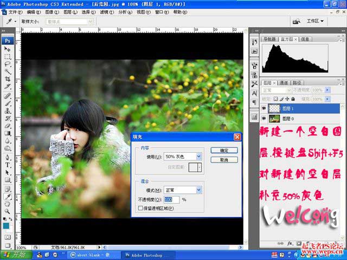Hide layer 图层 0 with eye icon
Image resolution: width=347 pixels, height=260 pixels.
click(x=264, y=119)
